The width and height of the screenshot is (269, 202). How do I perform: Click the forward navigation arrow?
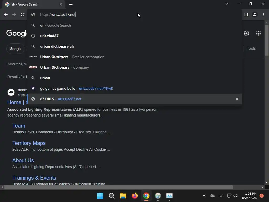14,14
